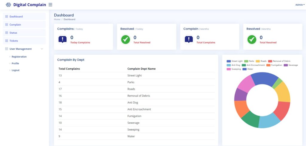Toggle the Water legend swatch
This screenshot has width=306, height=146.
pyautogui.click(x=244, y=69)
